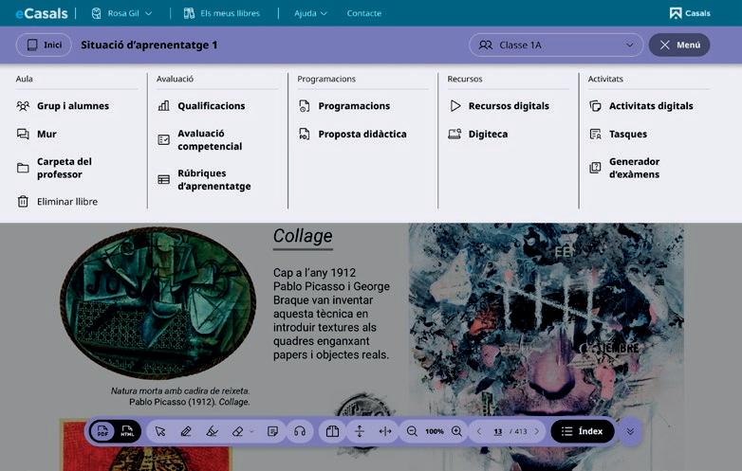Select the pointer cursor tool
This screenshot has width=742, height=471.
click(160, 431)
